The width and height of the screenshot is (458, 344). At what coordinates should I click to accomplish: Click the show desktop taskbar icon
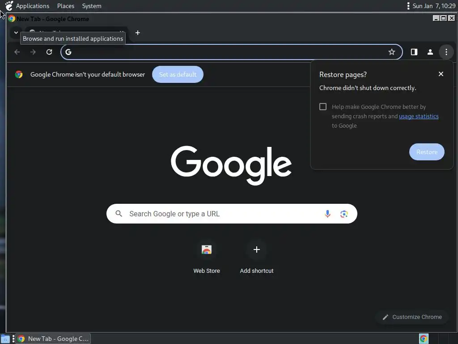[5, 339]
